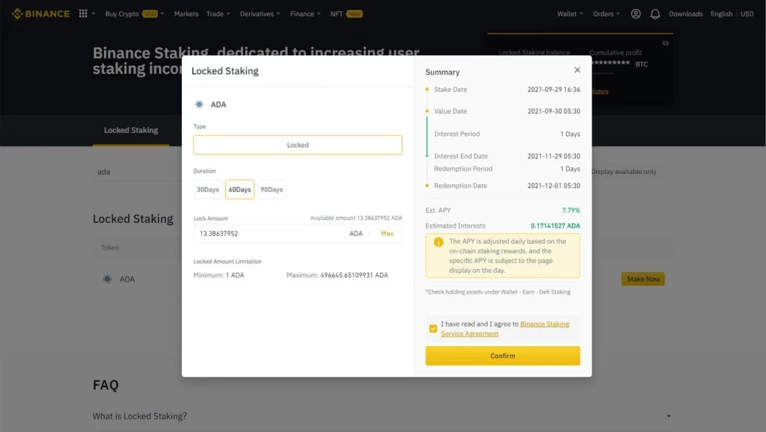Open the apps grid menu icon
The height and width of the screenshot is (432, 766).
[x=83, y=13]
